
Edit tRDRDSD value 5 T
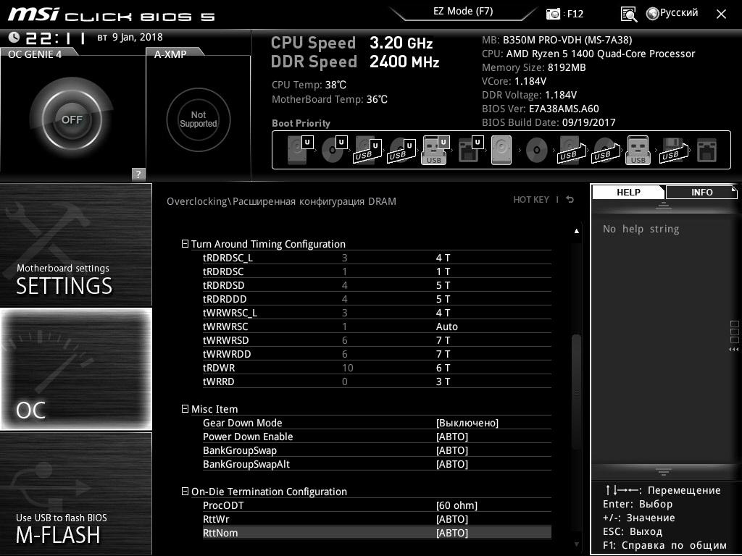point(443,285)
